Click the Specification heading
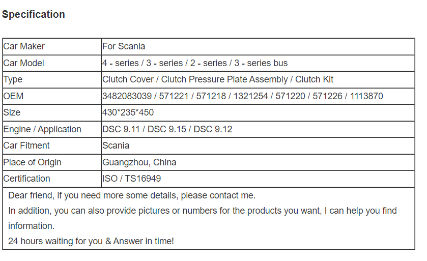427x261 pixels. pyautogui.click(x=33, y=14)
